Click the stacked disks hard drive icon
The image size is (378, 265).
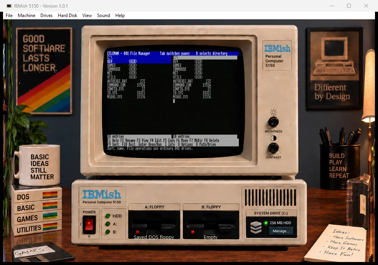click(256, 227)
